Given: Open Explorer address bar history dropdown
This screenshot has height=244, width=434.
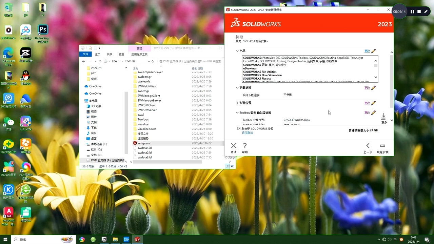Looking at the screenshot, I should (149, 61).
